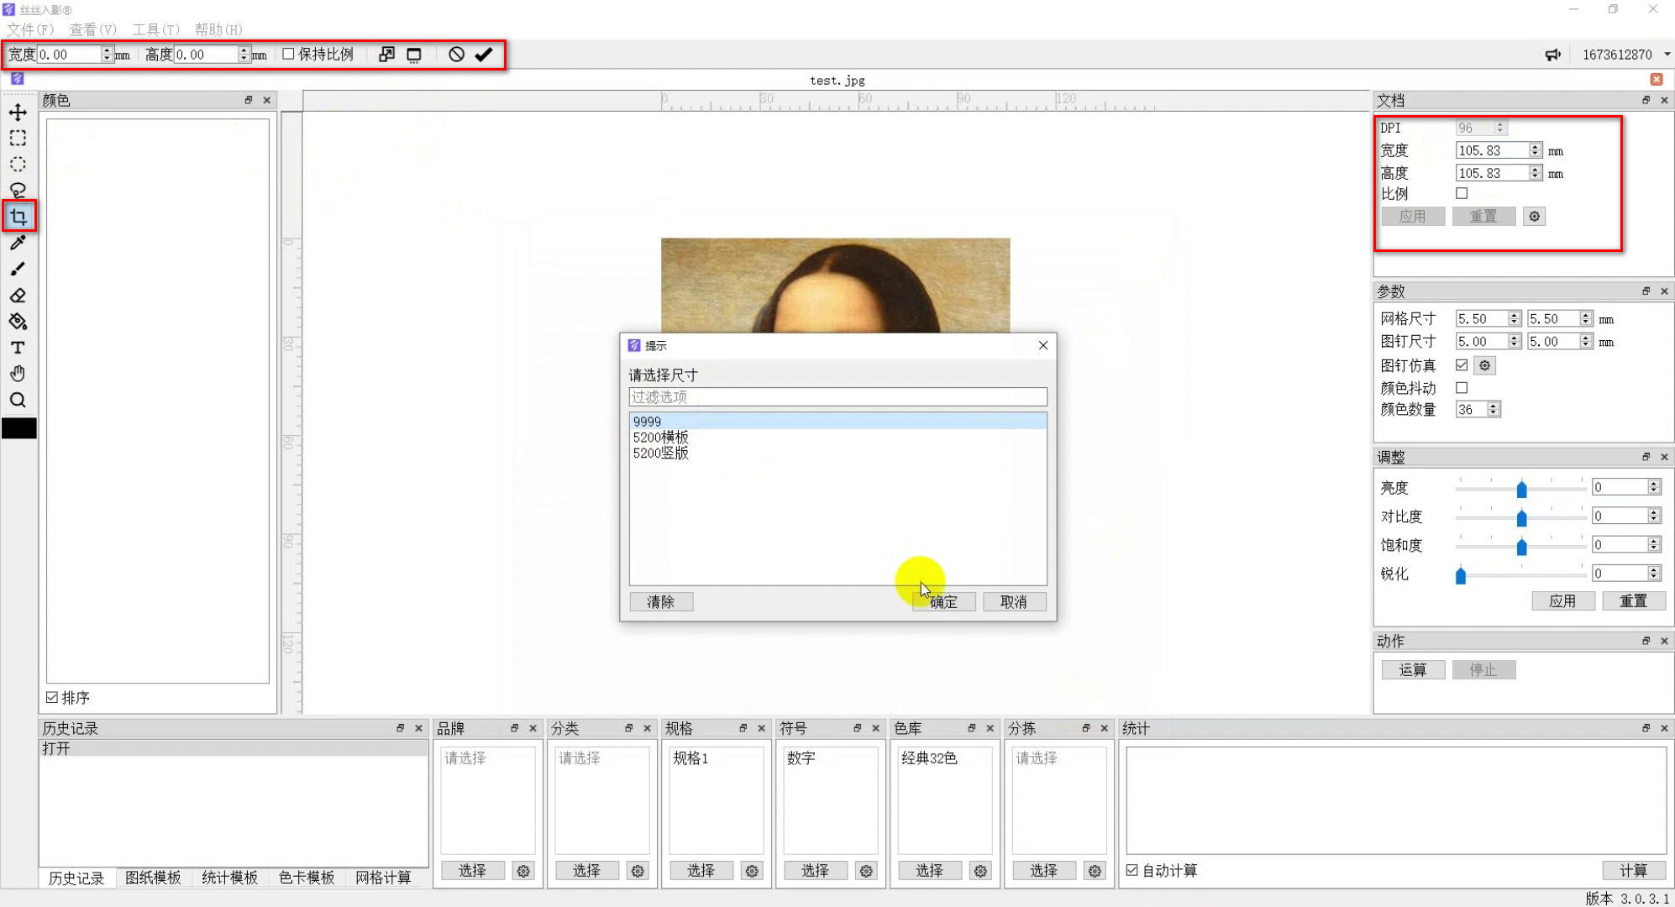Increase document 宽度 value with stepper
This screenshot has height=907, width=1675.
pyautogui.click(x=1535, y=147)
